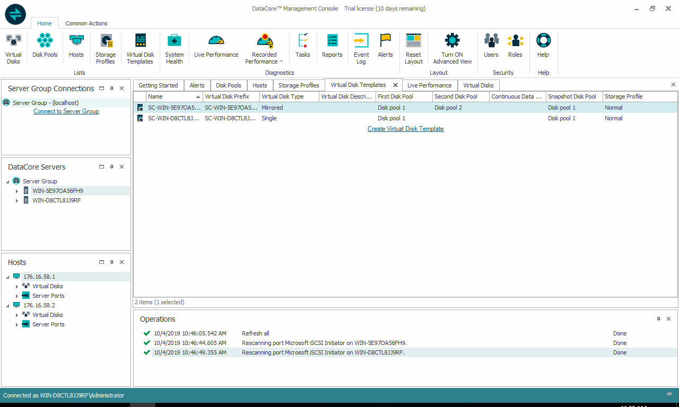Image resolution: width=679 pixels, height=407 pixels.
Task: Expand the WIN-D8CTL8JJ9RF server node
Action: tap(17, 201)
